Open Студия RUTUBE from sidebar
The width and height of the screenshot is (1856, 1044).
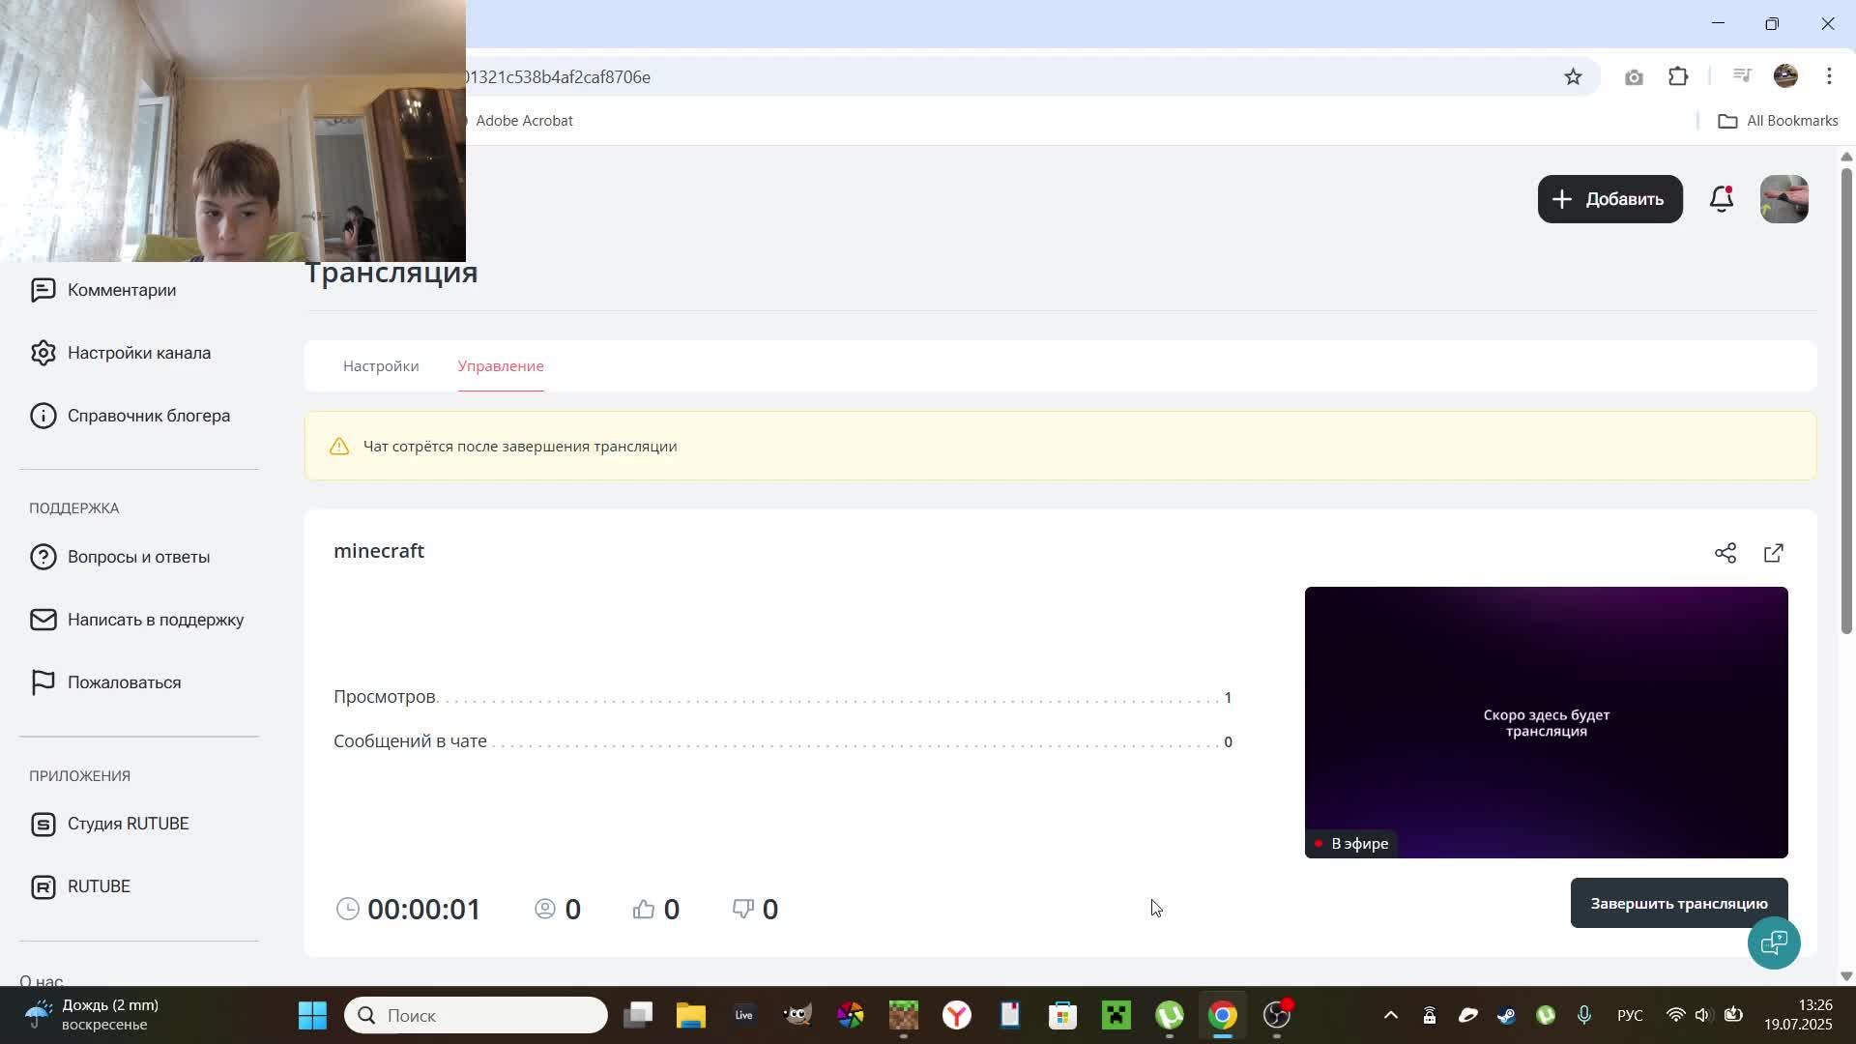[128, 824]
